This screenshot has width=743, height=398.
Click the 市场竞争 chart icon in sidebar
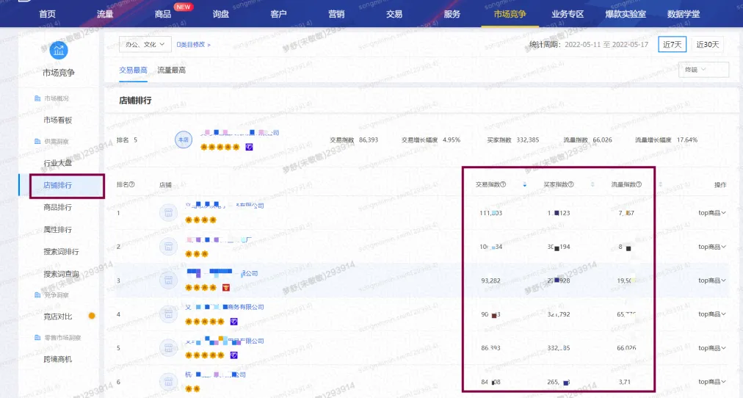[58, 51]
